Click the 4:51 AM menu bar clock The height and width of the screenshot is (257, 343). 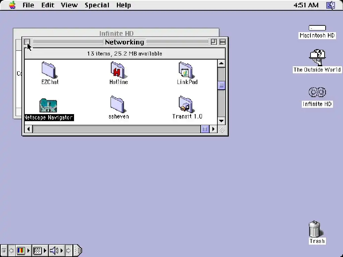coord(306,5)
